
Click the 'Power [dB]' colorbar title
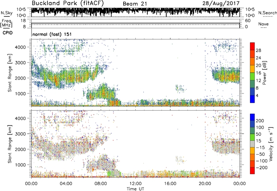pyautogui.click(x=265, y=73)
